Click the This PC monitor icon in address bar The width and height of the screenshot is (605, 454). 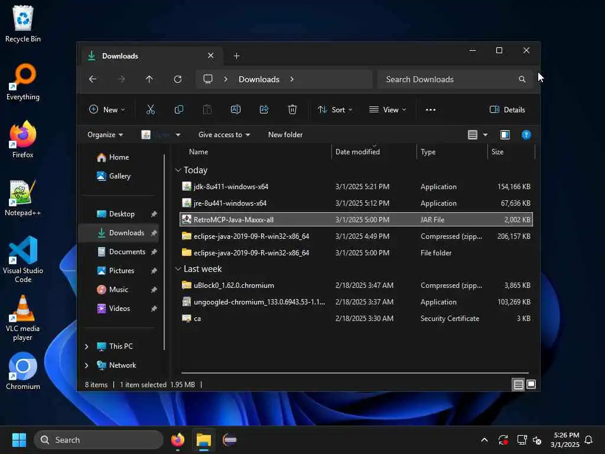(208, 79)
